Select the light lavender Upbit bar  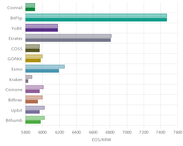tap(35, 108)
